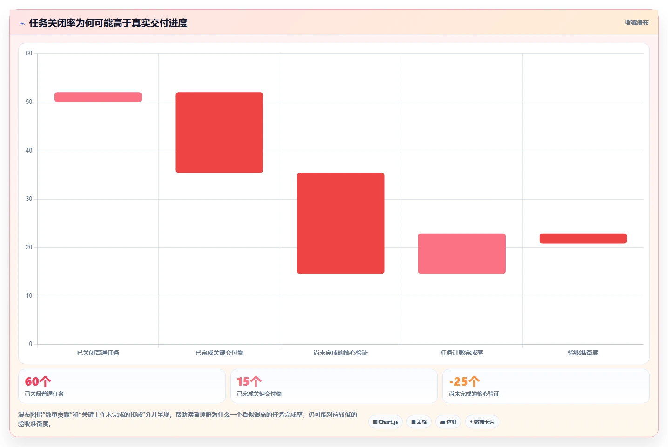This screenshot has height=447, width=668.
Task: Click the 已关闭普通任务 waterfall bar
Action: [98, 97]
